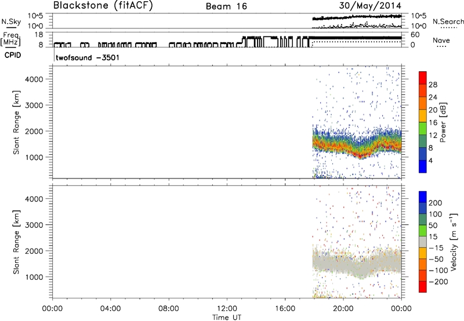Click the 'twofsound -3501' text
Viewport: 464px width, 321px height.
(88, 57)
